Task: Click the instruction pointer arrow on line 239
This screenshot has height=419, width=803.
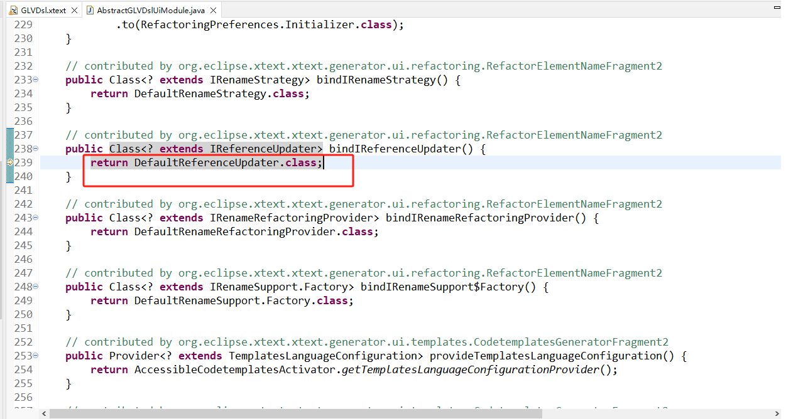Action: tap(9, 162)
